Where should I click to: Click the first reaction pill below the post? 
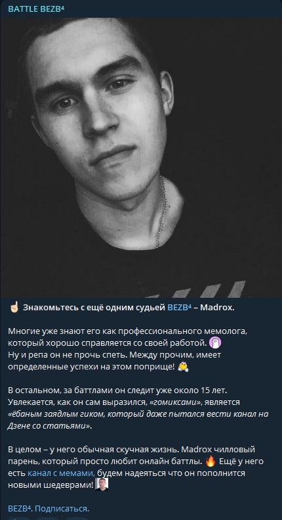[19, 518]
